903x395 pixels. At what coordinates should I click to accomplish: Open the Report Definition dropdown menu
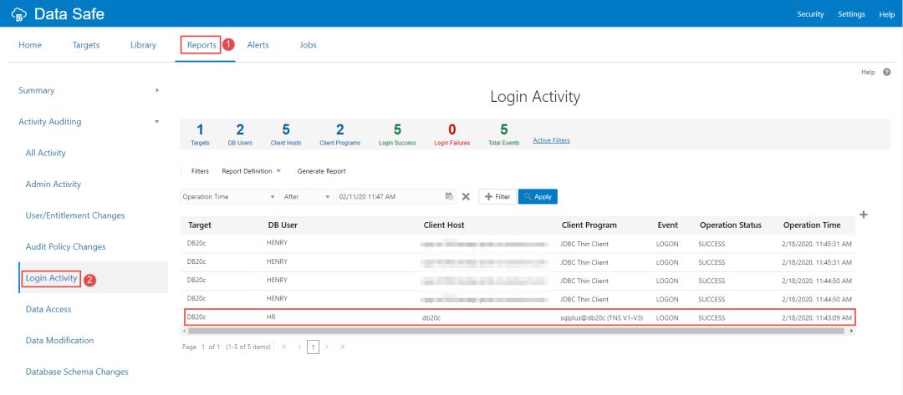pyautogui.click(x=251, y=171)
